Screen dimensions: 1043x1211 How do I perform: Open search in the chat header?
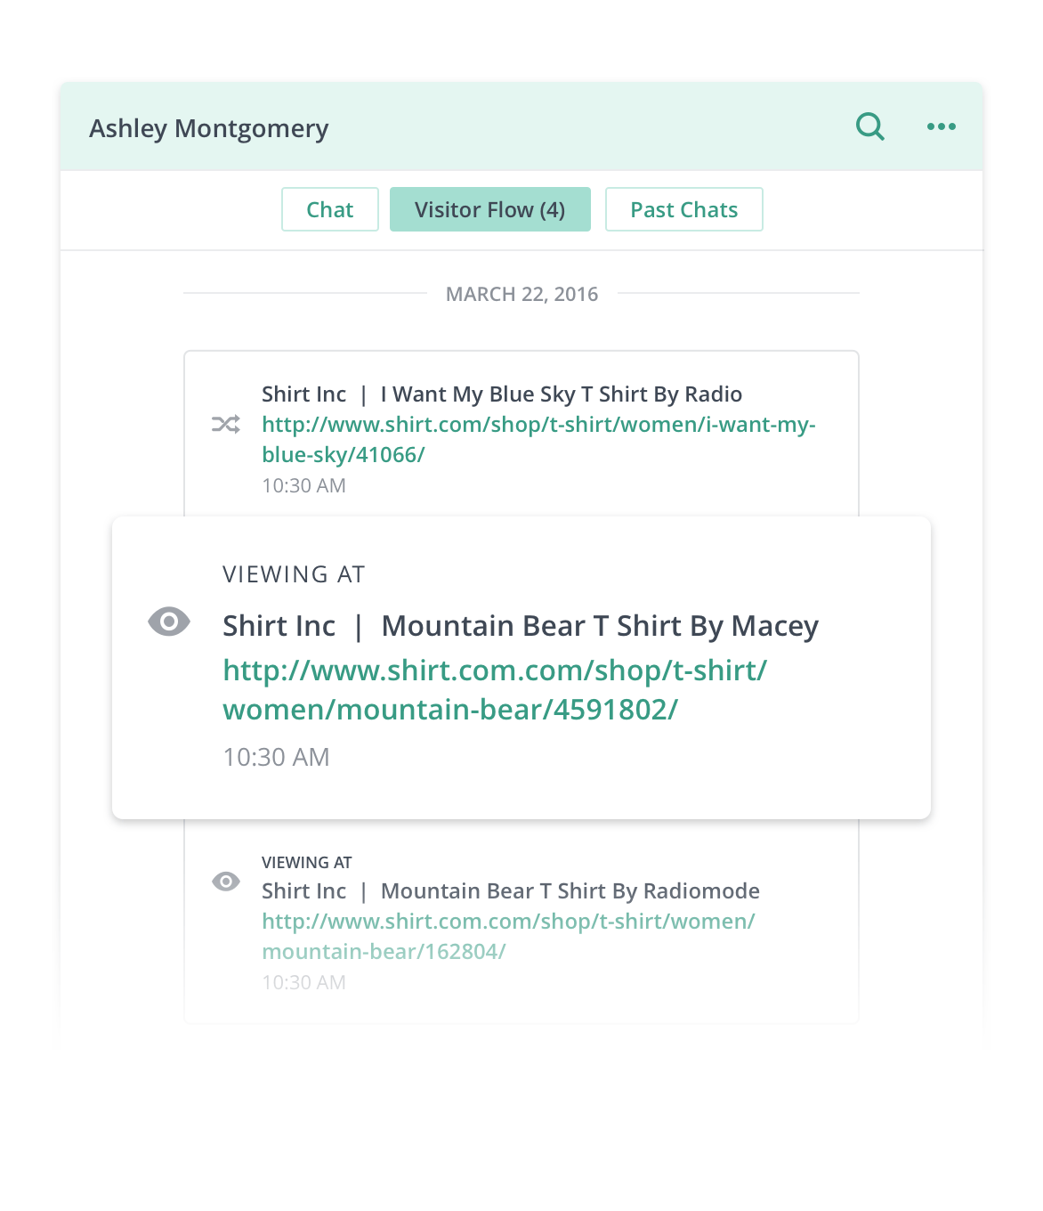870,126
